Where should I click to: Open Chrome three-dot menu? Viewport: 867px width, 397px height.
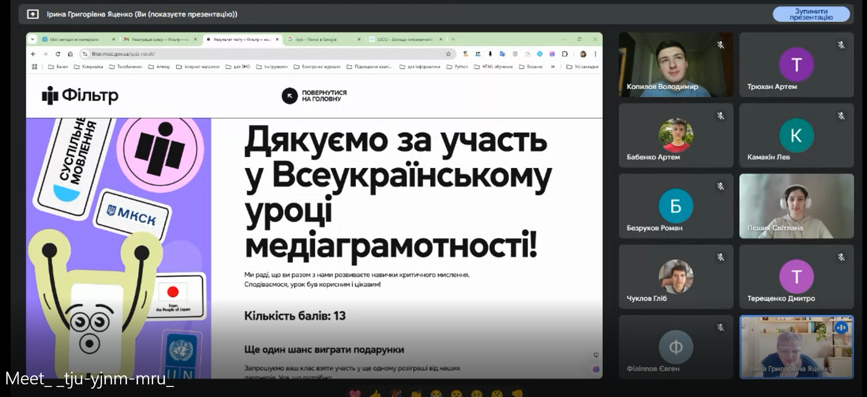[x=596, y=54]
